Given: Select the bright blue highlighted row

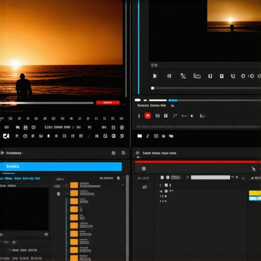Looking at the screenshot, I should [61, 167].
